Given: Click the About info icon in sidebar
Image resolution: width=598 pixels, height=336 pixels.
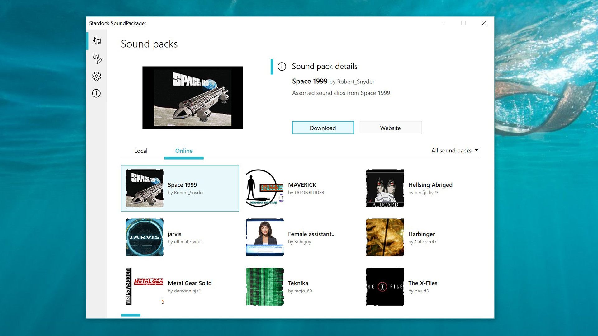Looking at the screenshot, I should pyautogui.click(x=96, y=93).
